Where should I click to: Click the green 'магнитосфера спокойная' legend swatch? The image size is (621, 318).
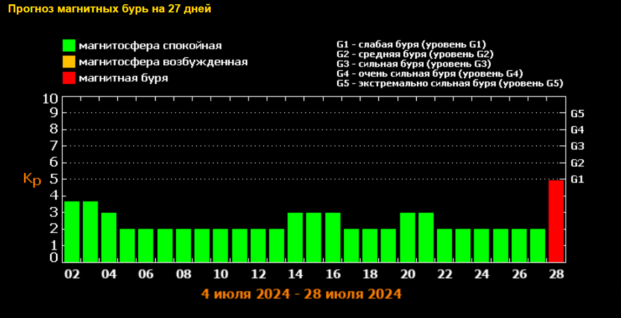coord(69,46)
